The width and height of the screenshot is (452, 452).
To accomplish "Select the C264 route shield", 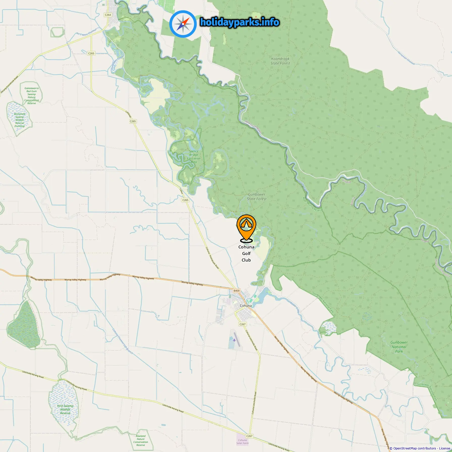I will click(x=108, y=15).
